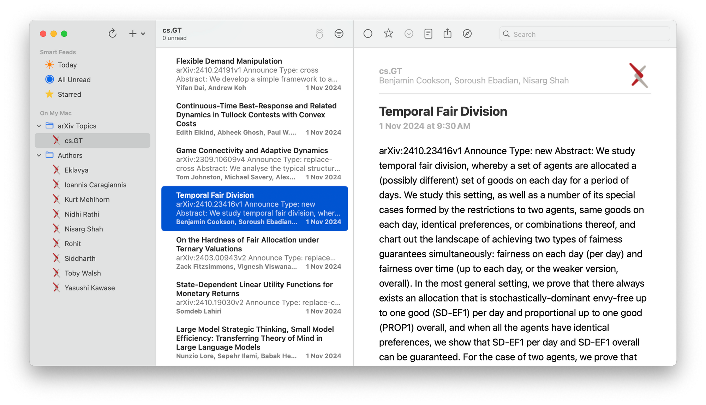
Task: Open the Rohit feed
Action: pyautogui.click(x=92, y=244)
